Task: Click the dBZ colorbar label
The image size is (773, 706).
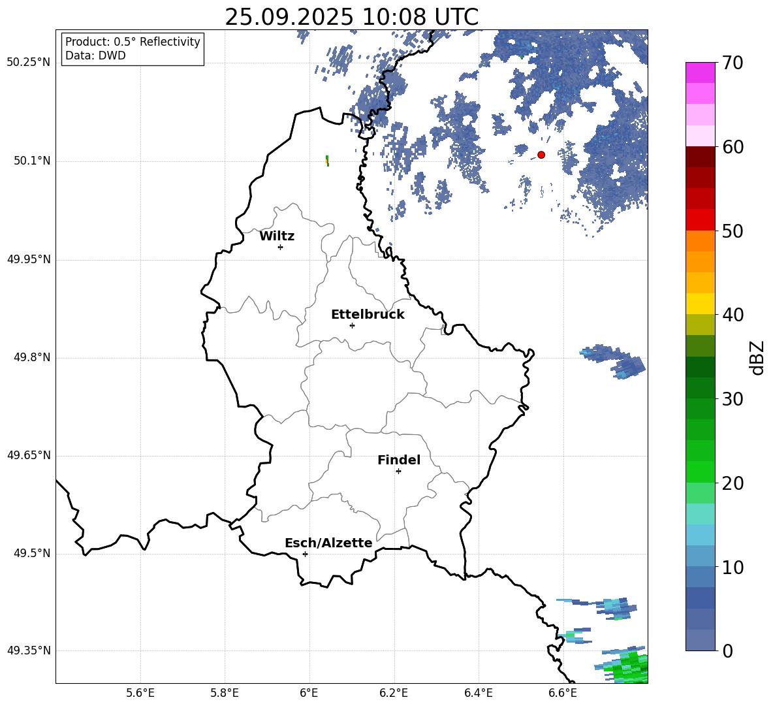Action: (x=758, y=357)
